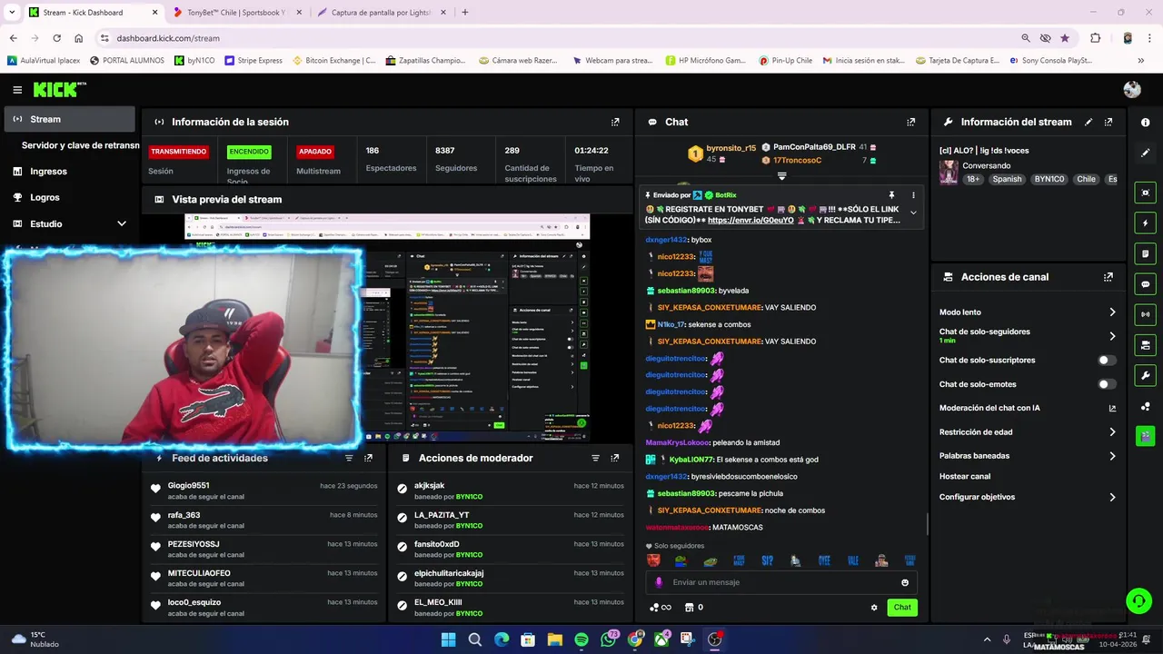Toggle the channel actions widget icon

[x=1145, y=345]
